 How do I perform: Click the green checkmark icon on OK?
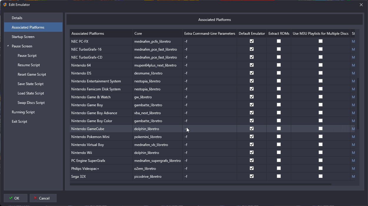(x=11, y=198)
